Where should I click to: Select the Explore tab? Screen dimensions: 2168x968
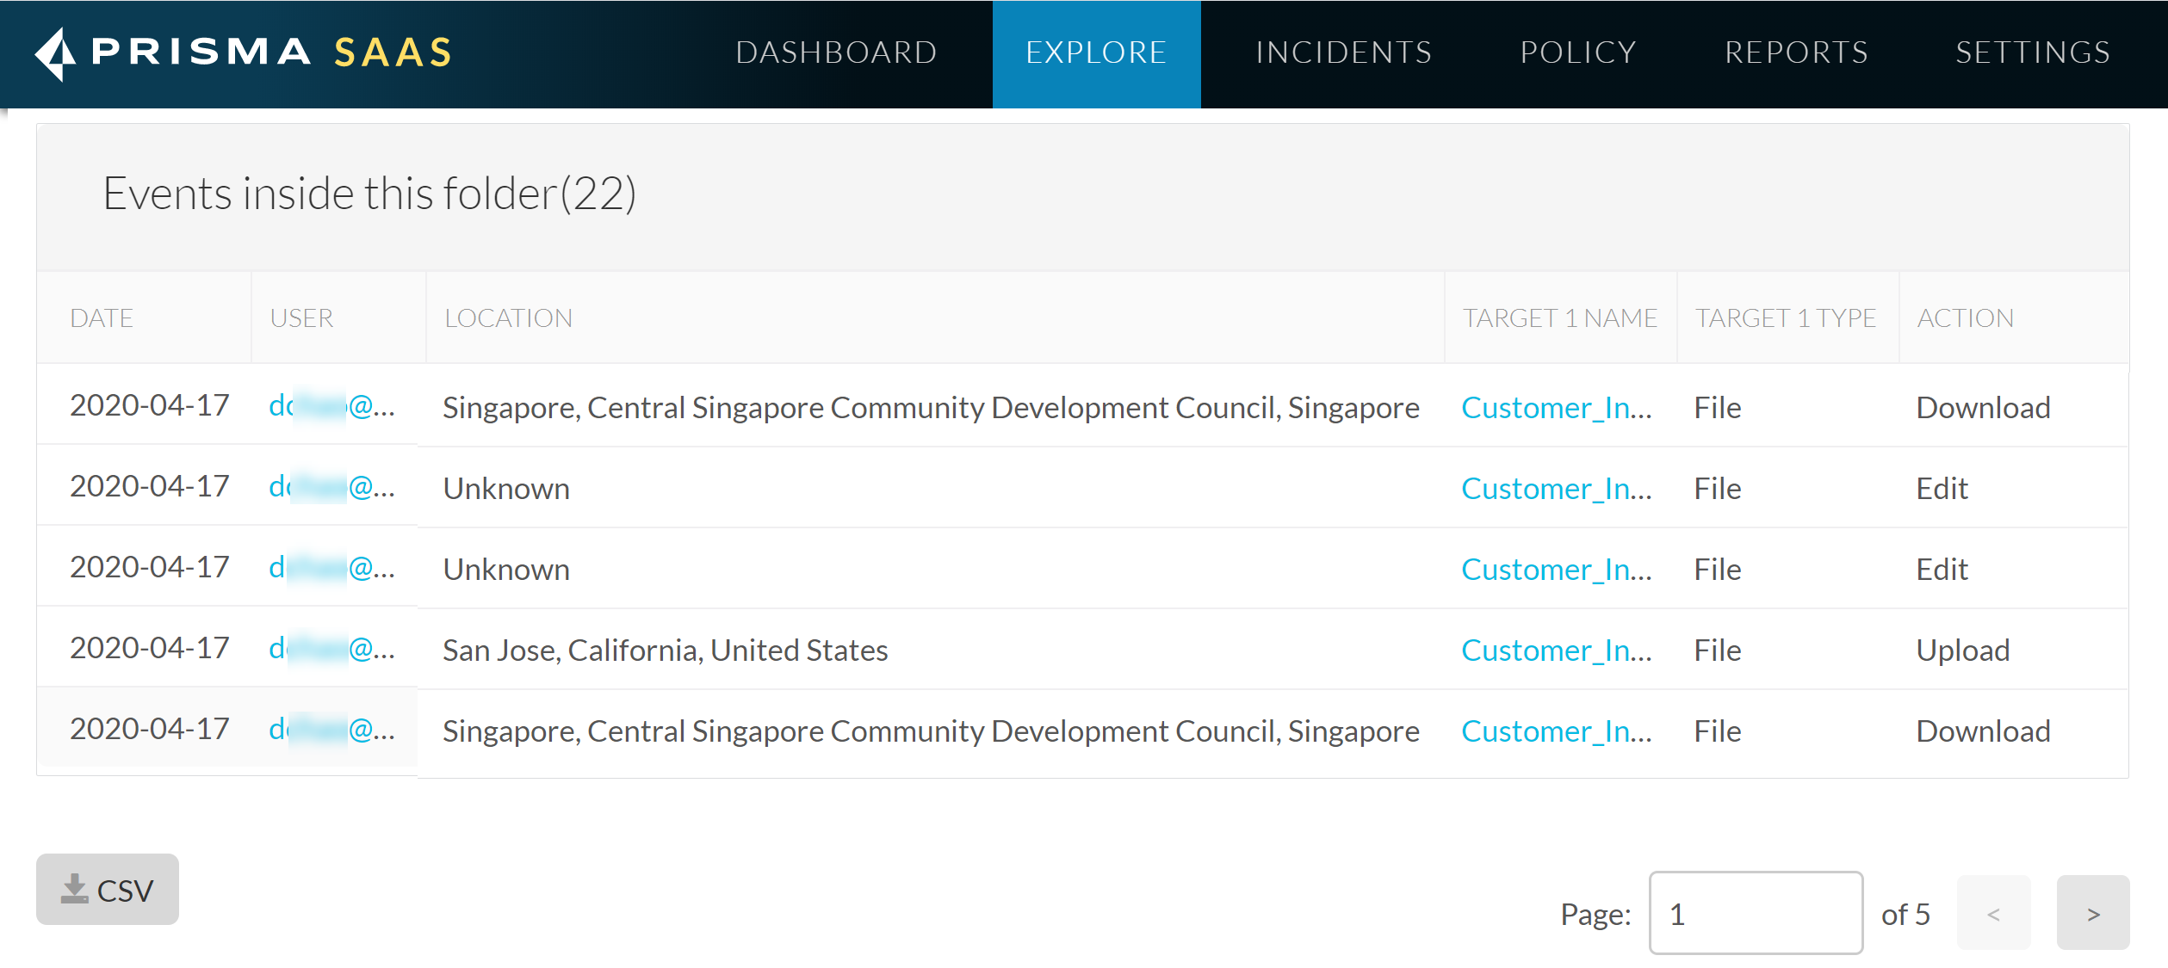tap(1096, 53)
